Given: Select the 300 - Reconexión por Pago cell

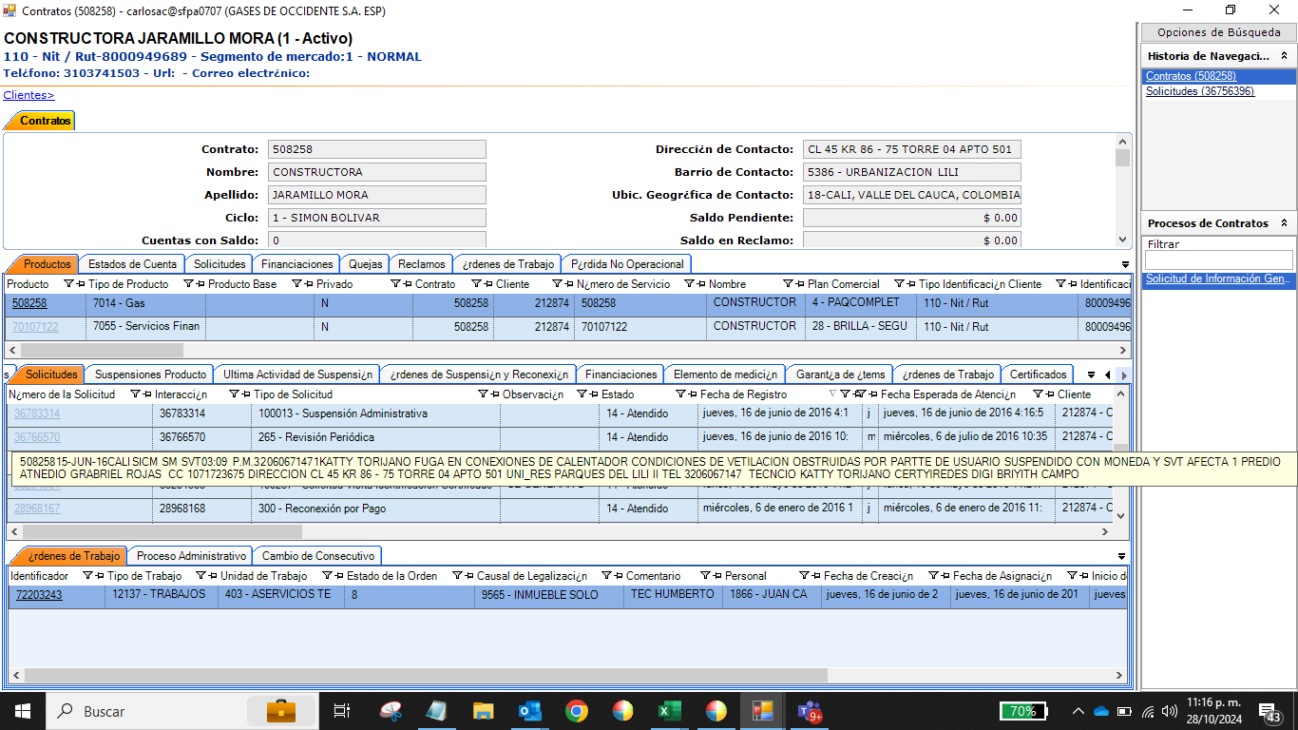Looking at the screenshot, I should coord(376,509).
